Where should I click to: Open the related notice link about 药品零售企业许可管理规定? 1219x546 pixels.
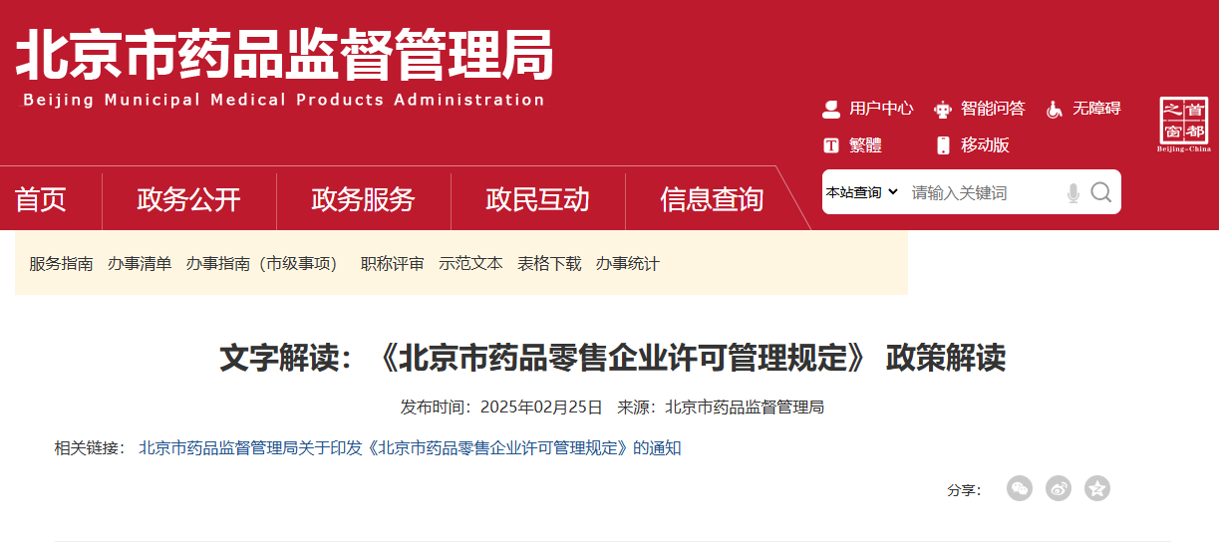(410, 448)
